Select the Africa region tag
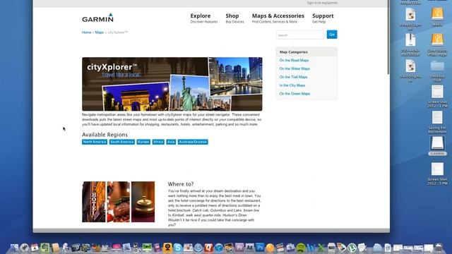452x254 pixels. coord(158,142)
